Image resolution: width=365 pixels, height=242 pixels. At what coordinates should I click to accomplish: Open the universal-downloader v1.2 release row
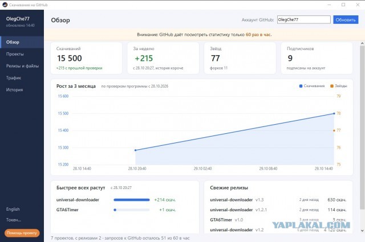tap(278, 230)
